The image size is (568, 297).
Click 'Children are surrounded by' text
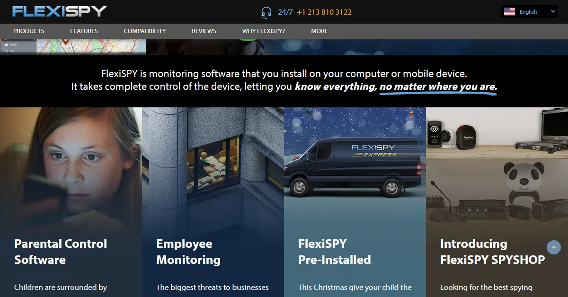[61, 287]
